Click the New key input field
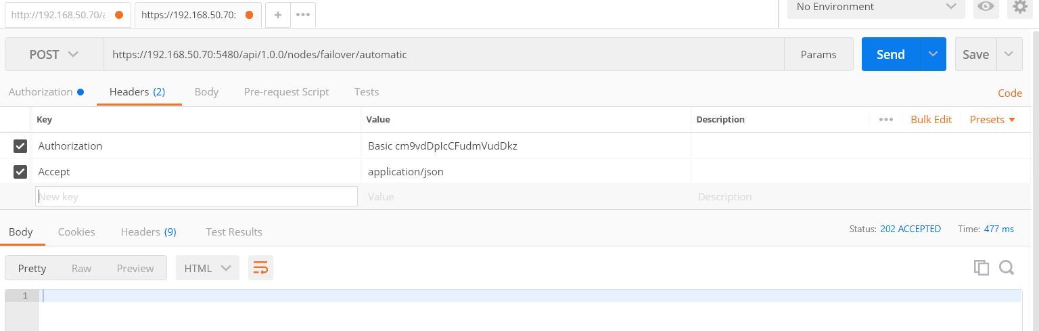This screenshot has height=331, width=1039. [x=196, y=196]
